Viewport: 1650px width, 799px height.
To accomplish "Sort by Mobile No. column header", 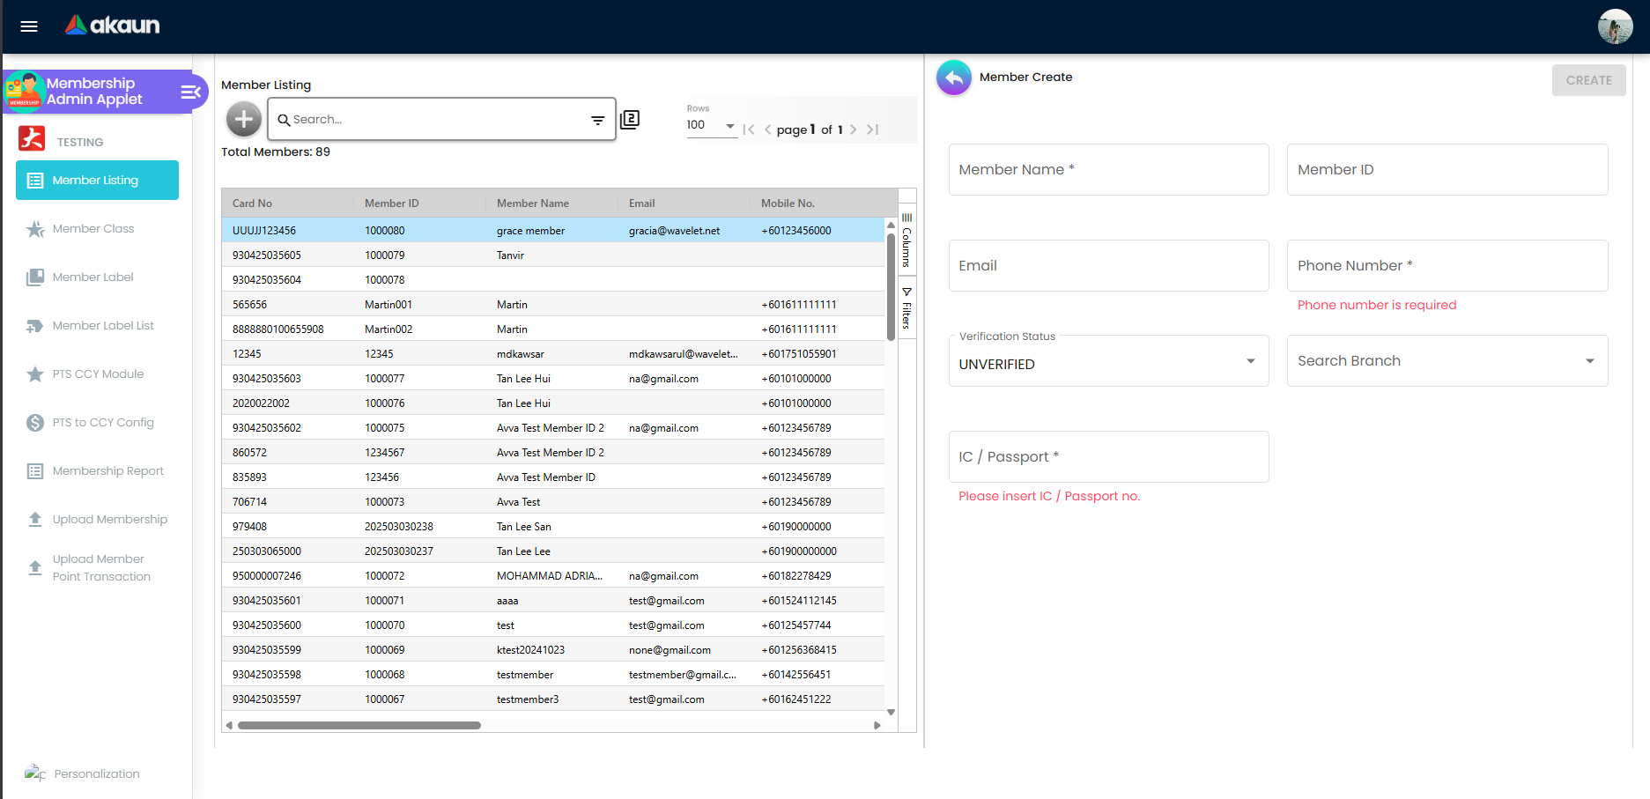I will [x=788, y=203].
